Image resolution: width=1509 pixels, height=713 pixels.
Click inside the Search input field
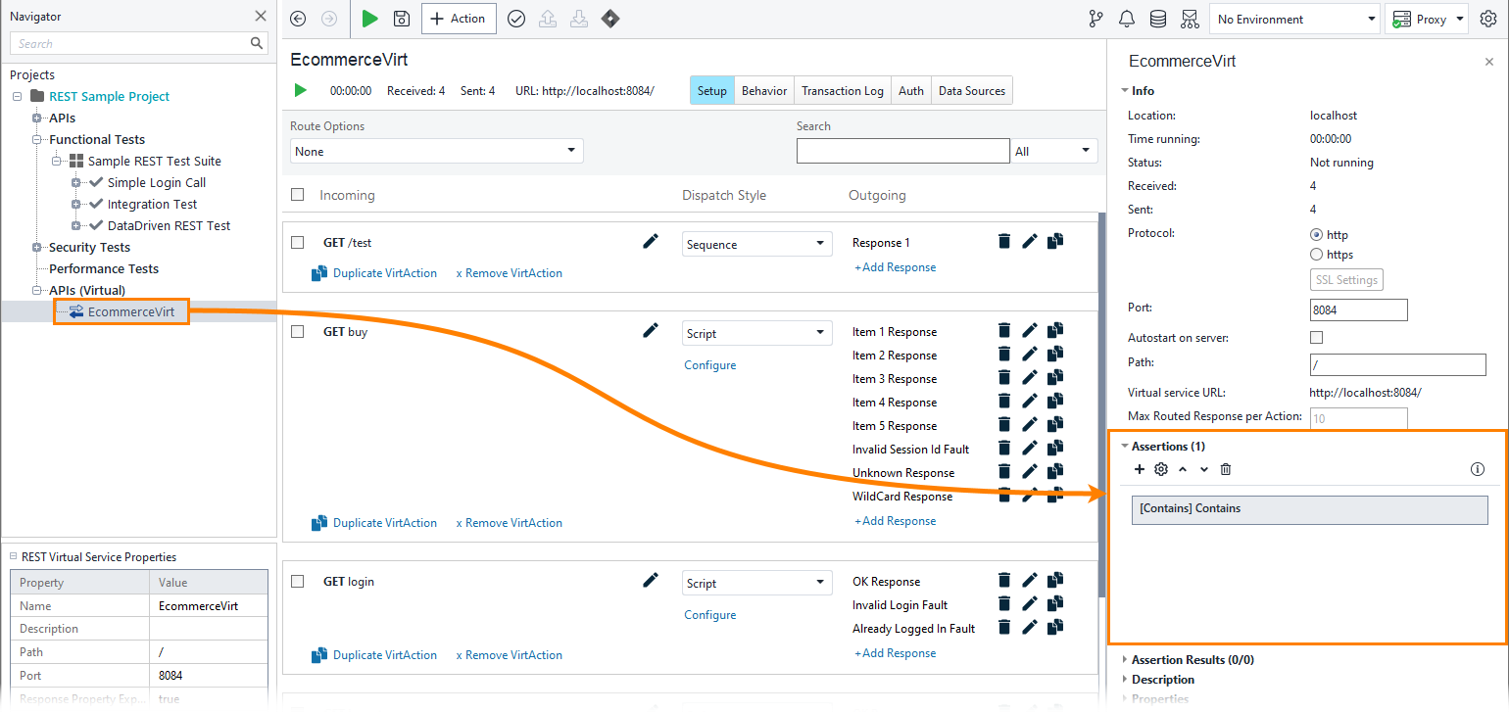(x=902, y=150)
